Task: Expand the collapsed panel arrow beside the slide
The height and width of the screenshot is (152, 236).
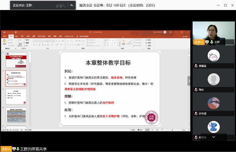Action: [x=189, y=81]
